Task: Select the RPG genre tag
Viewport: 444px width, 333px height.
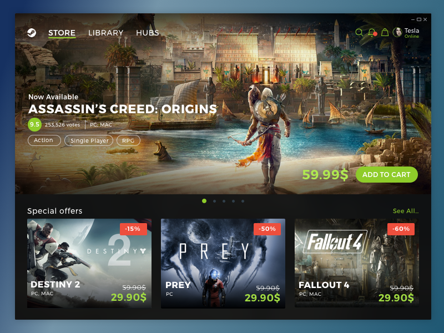Action: [128, 140]
